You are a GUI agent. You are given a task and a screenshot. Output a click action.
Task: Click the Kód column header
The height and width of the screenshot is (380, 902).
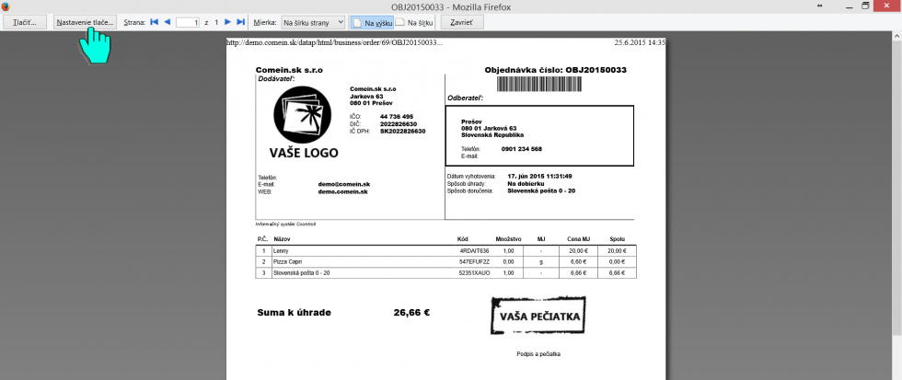[x=462, y=238]
